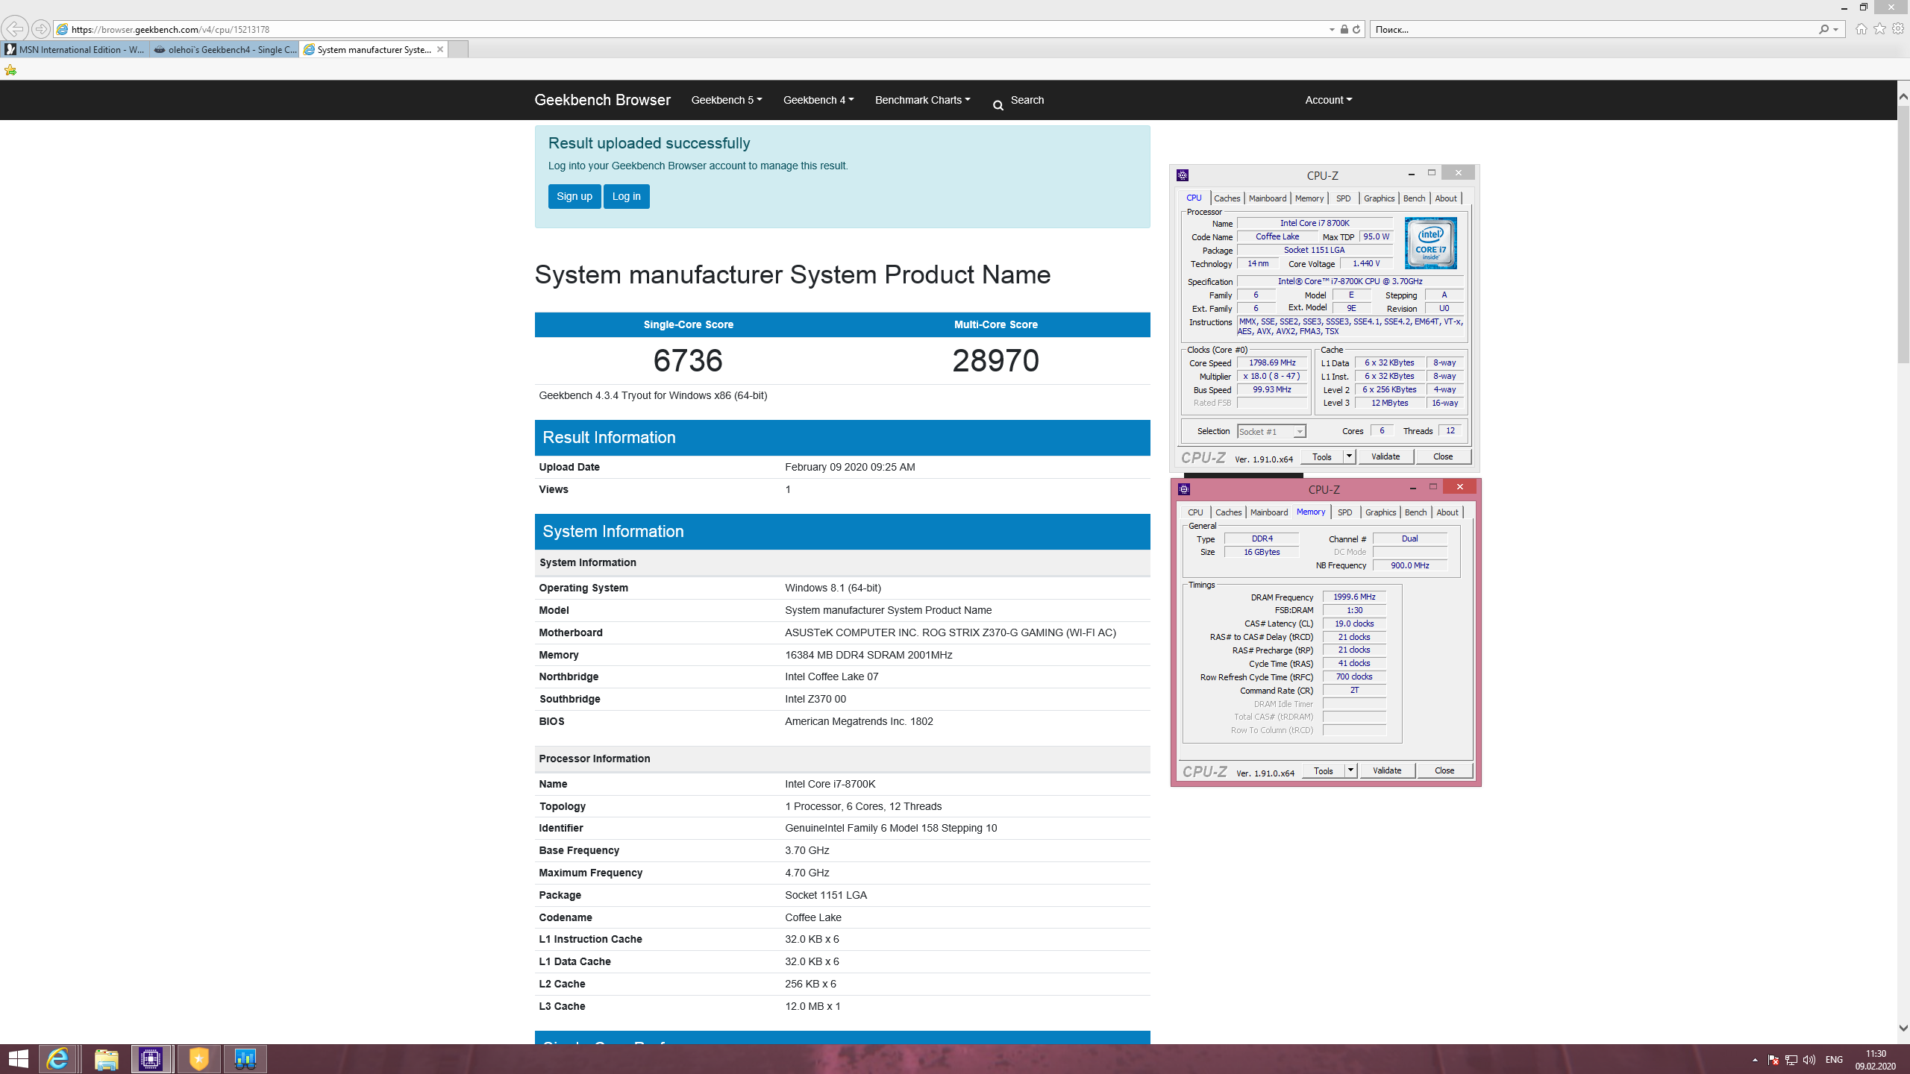Open the shield star app on taskbar
Viewport: 1910px width, 1074px height.
[x=198, y=1059]
